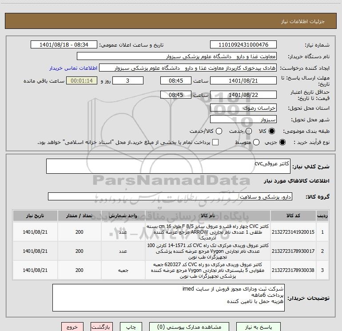
Task: Click the ARROW four-way CVC catheter name cell
Action: tap(208, 232)
